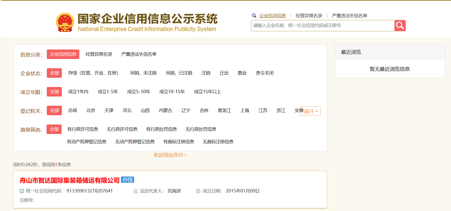451x211 pixels.
Task: Collapse filters via 收起筛选条件
Action: pyautogui.click(x=170, y=155)
